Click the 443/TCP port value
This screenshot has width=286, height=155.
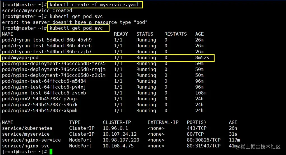[x=197, y=128]
